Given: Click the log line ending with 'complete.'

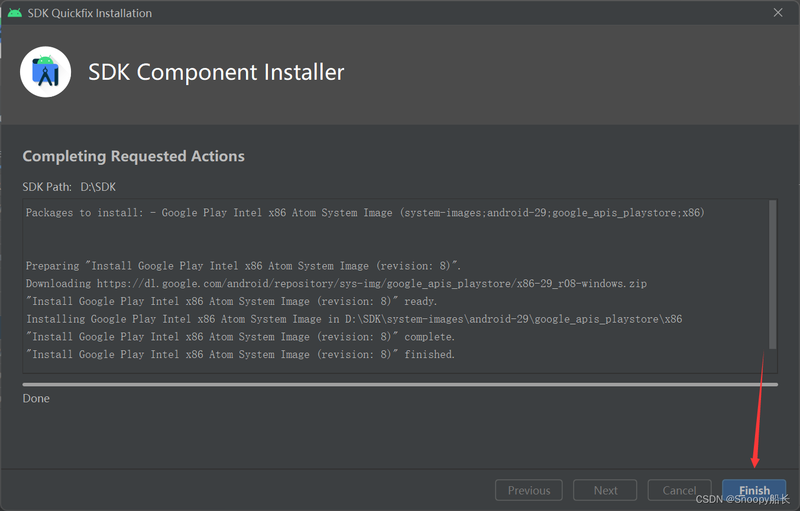Looking at the screenshot, I should (241, 337).
